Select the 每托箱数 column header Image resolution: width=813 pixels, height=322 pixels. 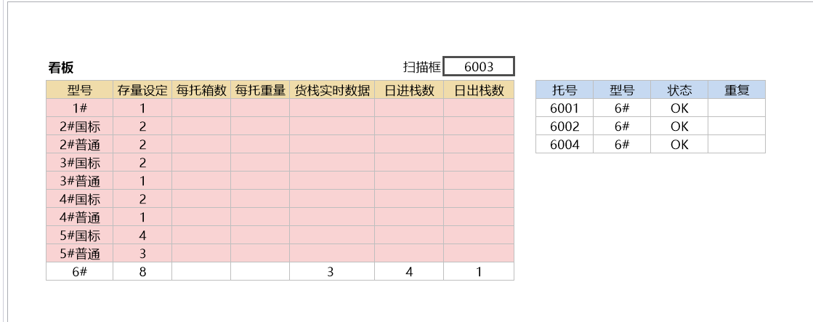(x=201, y=90)
